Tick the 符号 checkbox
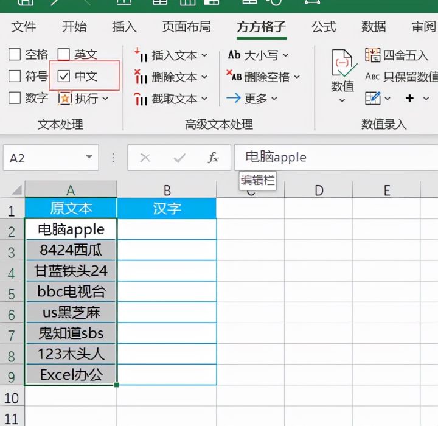Viewport: 438px width, 426px height. [15, 76]
